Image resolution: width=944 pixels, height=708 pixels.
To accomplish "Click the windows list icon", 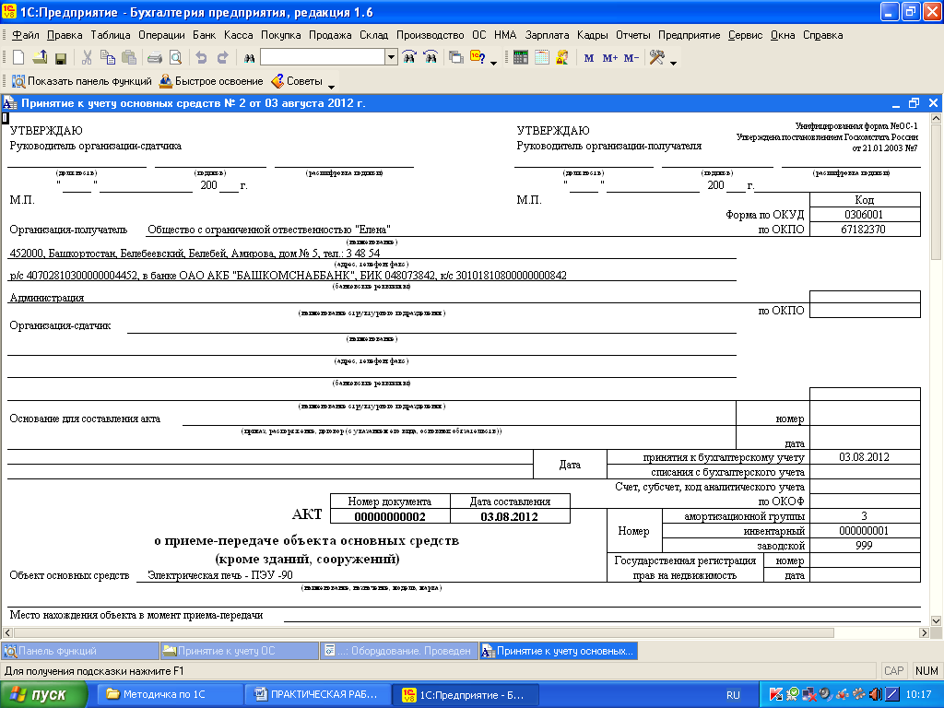I will 456,58.
